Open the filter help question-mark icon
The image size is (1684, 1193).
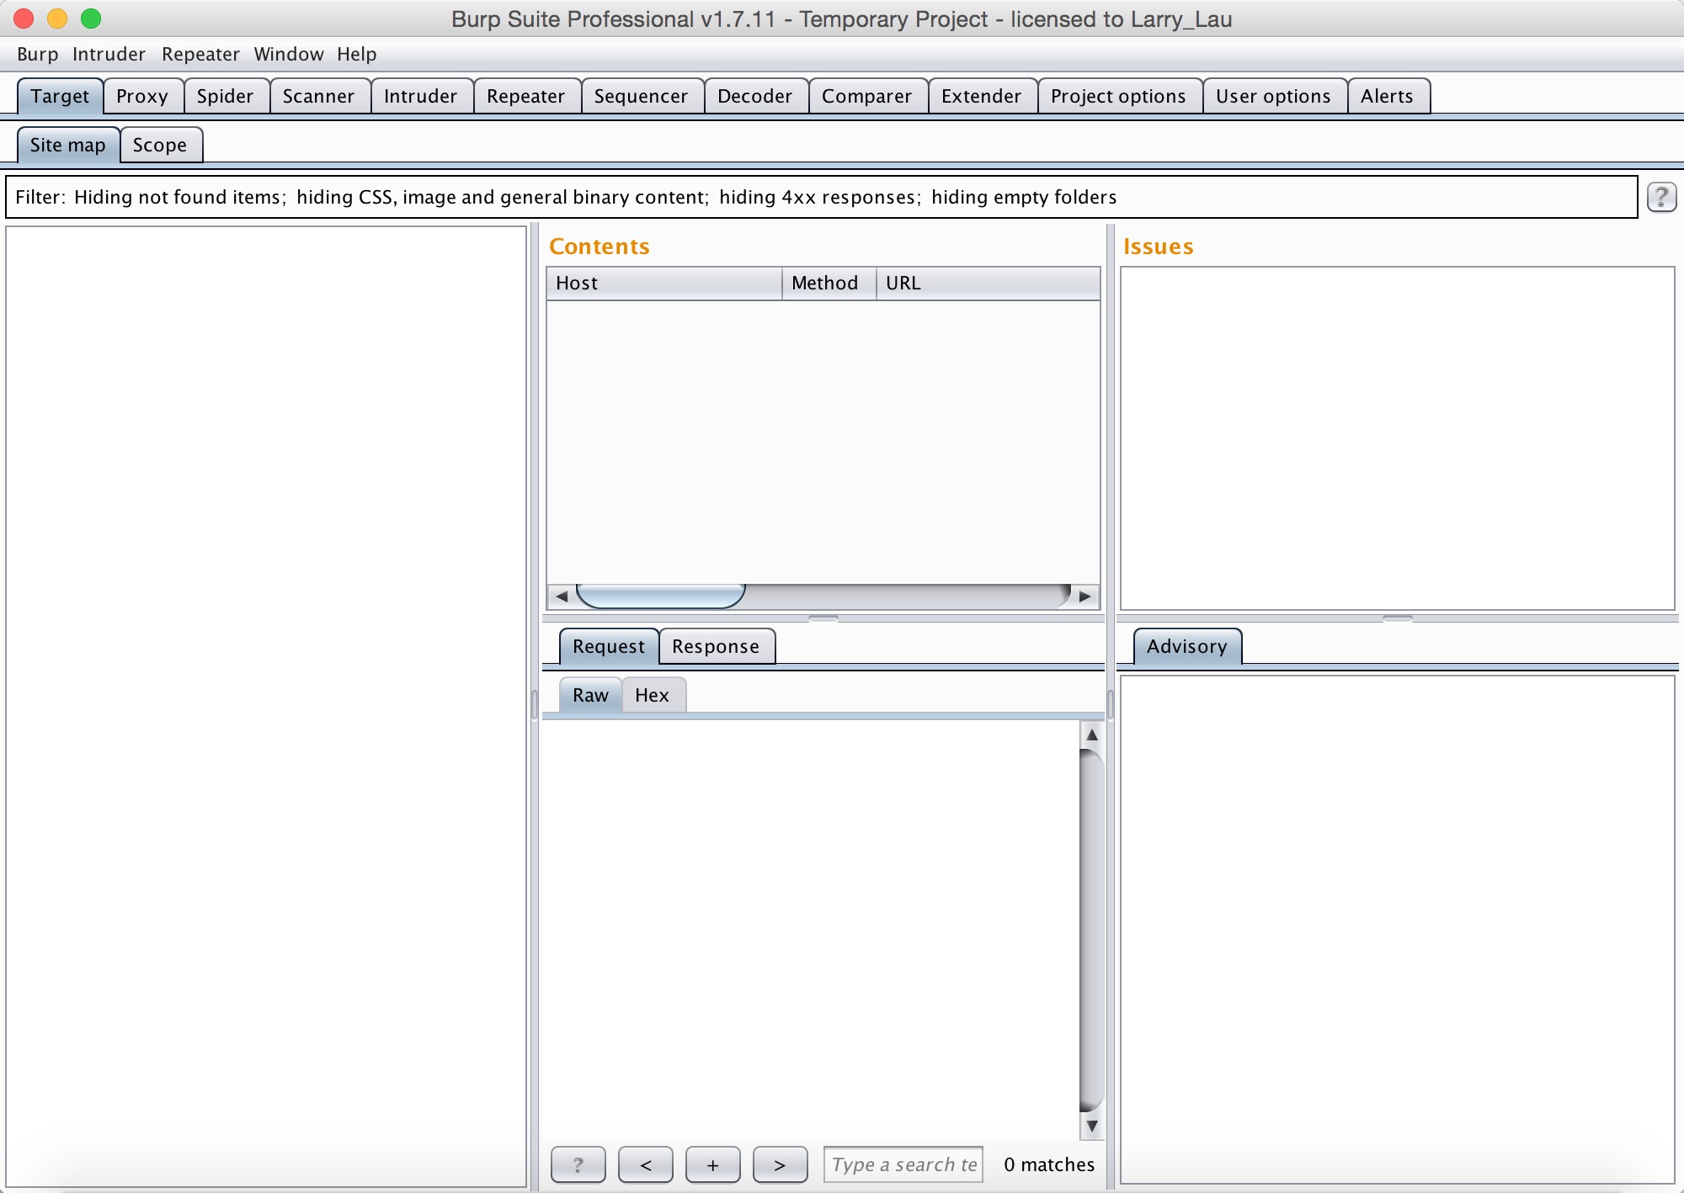(1660, 197)
